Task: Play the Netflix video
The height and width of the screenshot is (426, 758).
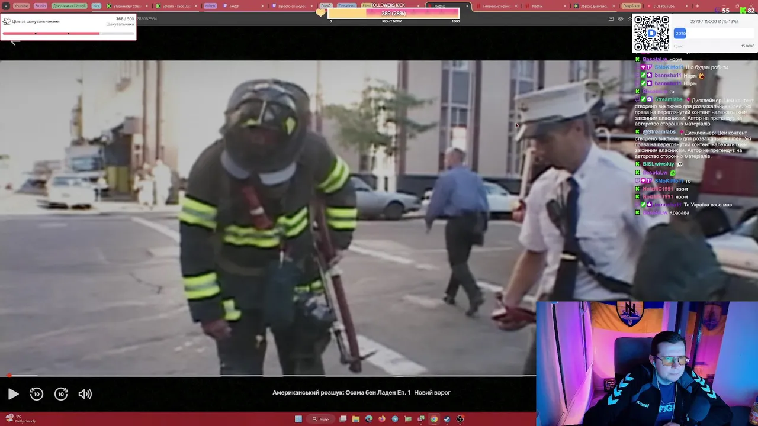Action: point(13,394)
